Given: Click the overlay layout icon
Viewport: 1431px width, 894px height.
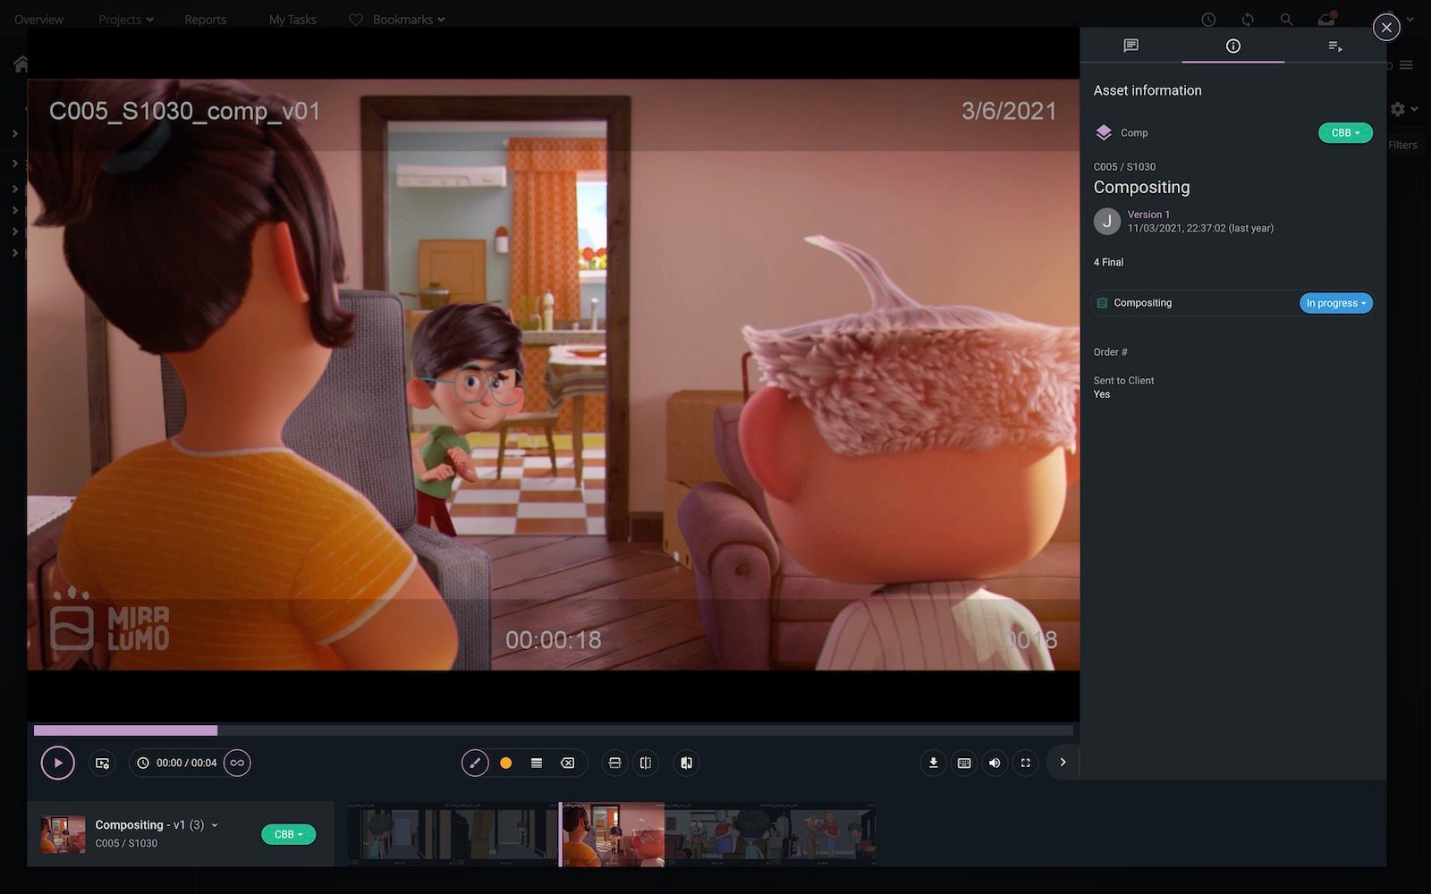Looking at the screenshot, I should (614, 763).
